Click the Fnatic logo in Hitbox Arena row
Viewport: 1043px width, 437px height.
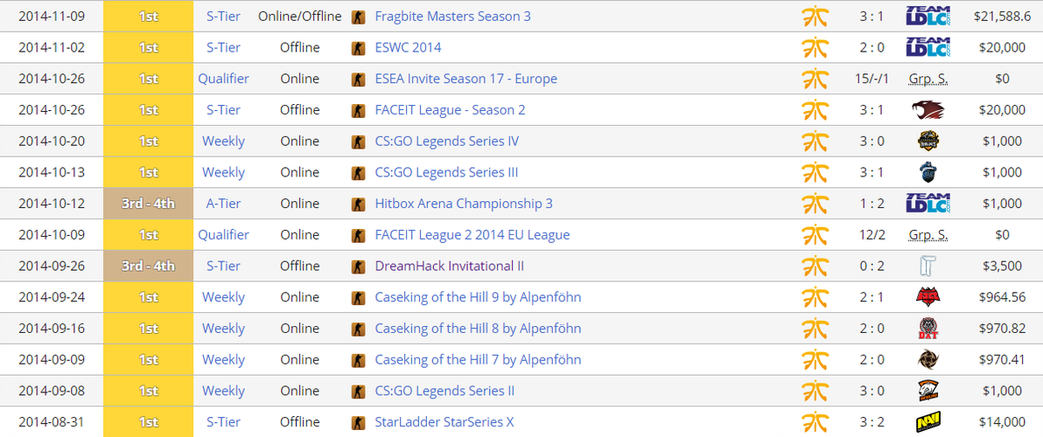pyautogui.click(x=815, y=204)
